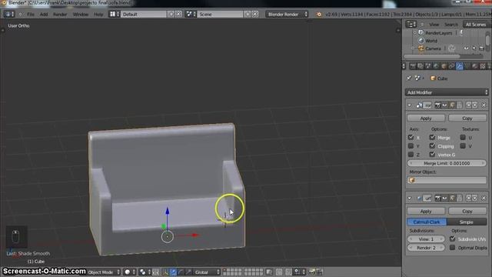Remove the Mirror modifier with X

(484, 105)
